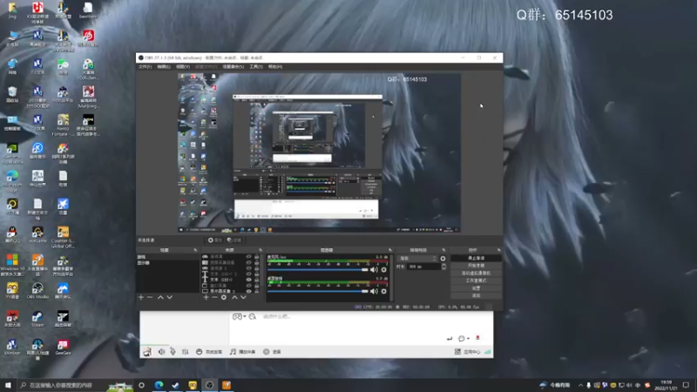Pop out the Sources dock
The width and height of the screenshot is (697, 392).
[x=261, y=250]
